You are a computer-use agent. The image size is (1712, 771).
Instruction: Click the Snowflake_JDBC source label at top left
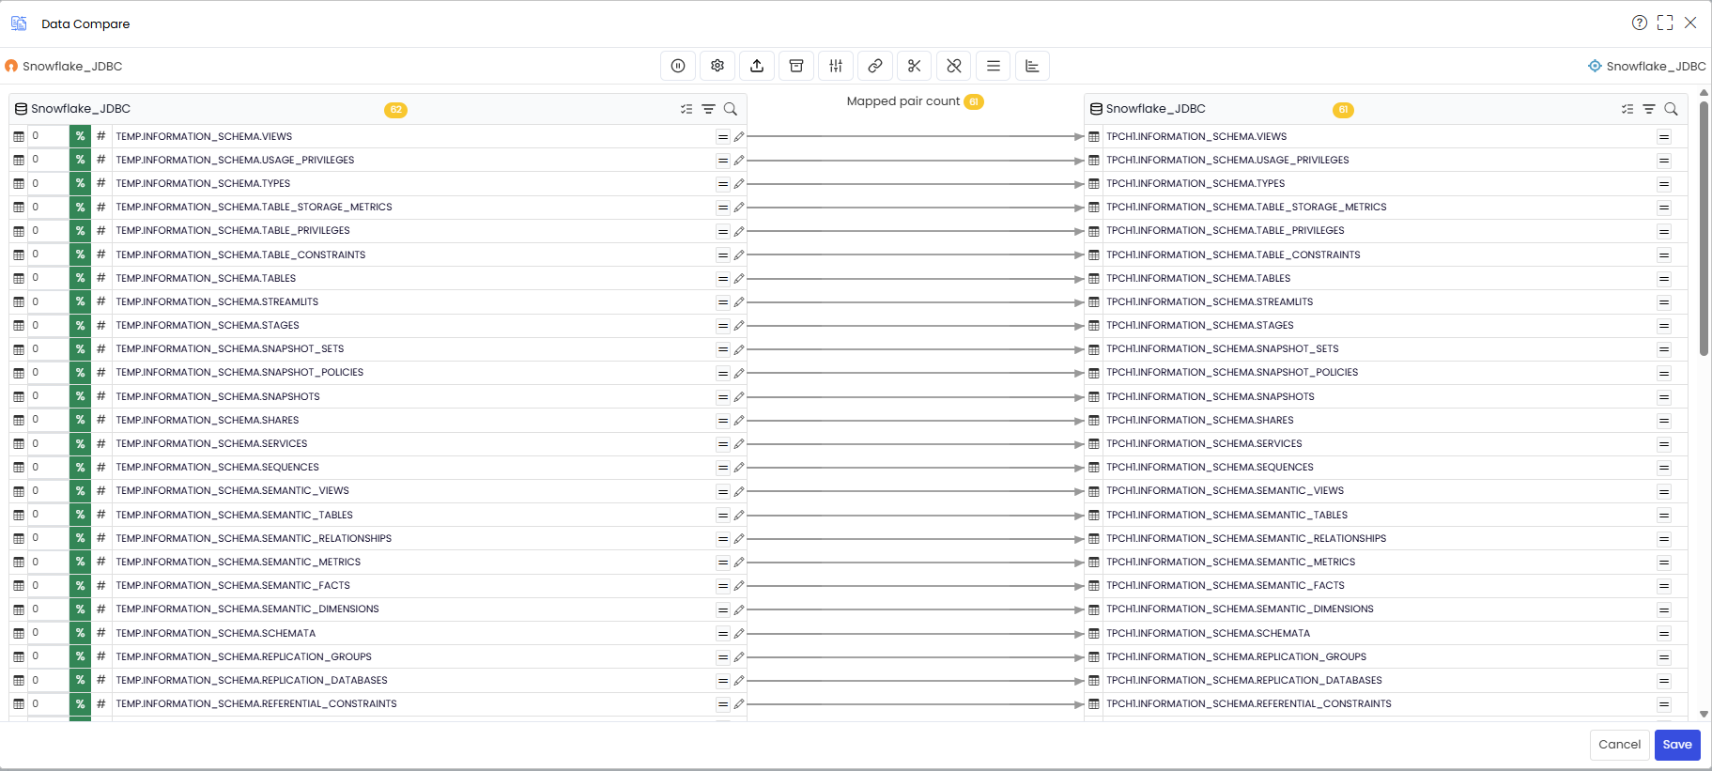coord(72,66)
